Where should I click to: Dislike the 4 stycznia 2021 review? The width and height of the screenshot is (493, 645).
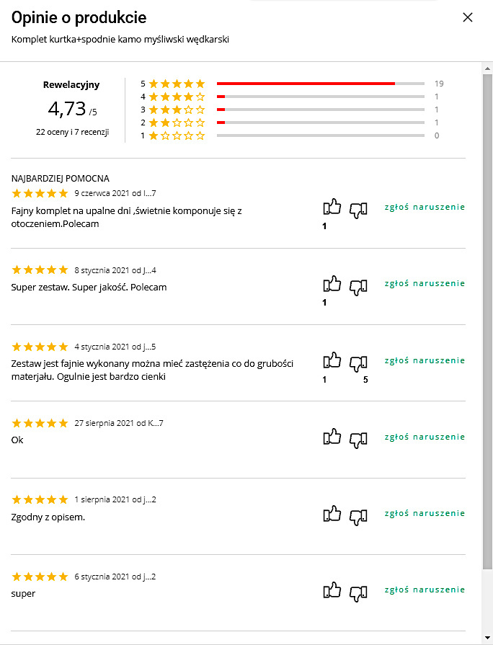coord(358,364)
